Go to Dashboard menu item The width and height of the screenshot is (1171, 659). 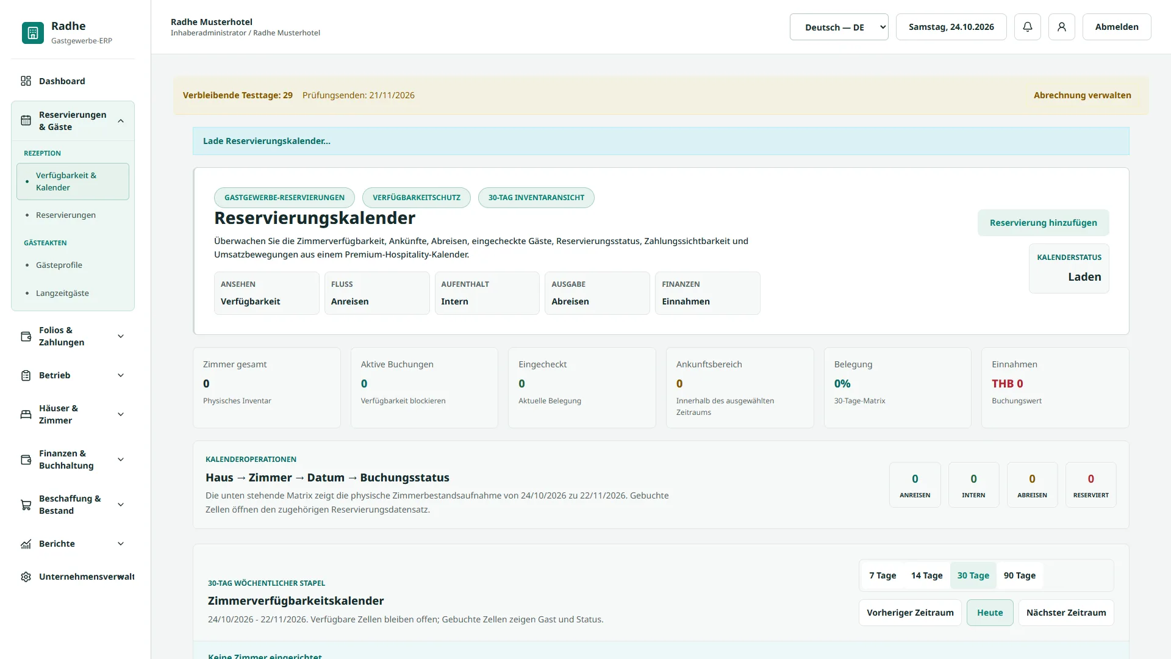73,81
